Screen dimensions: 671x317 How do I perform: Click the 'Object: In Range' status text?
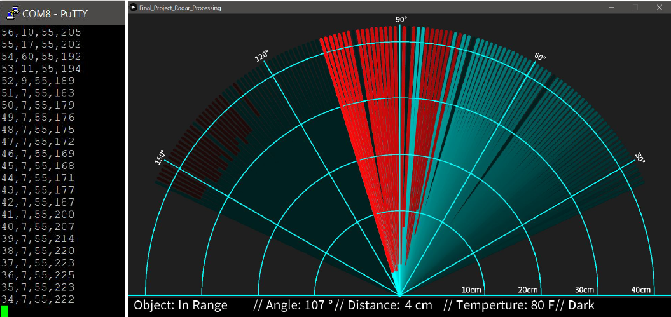click(x=181, y=306)
